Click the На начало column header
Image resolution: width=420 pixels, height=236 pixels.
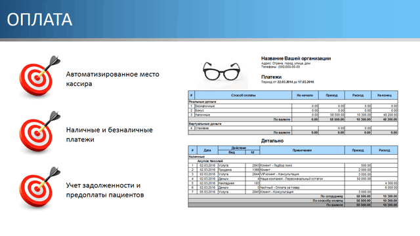coord(305,95)
